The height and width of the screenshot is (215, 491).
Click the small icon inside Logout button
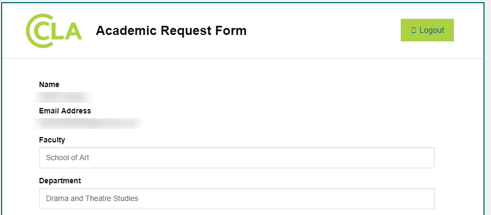click(414, 30)
